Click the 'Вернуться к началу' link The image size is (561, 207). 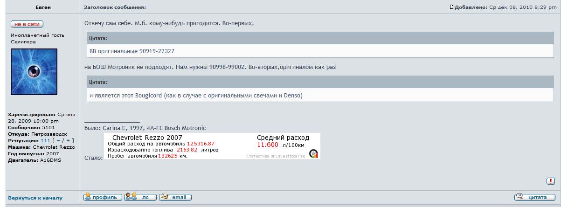coord(35,198)
